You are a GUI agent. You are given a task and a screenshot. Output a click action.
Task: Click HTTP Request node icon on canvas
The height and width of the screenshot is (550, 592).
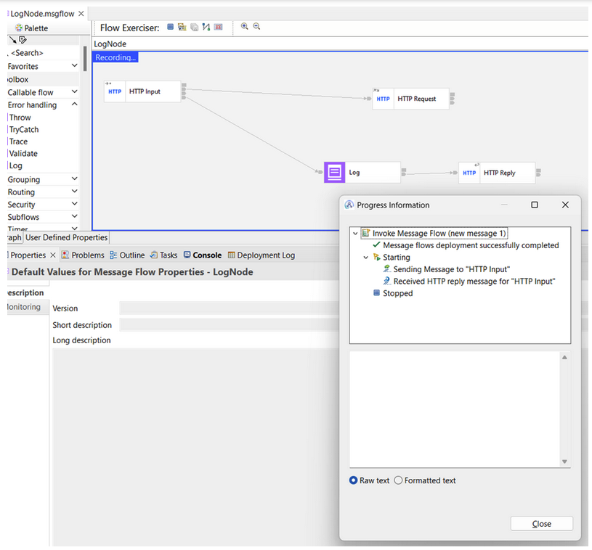(x=383, y=99)
